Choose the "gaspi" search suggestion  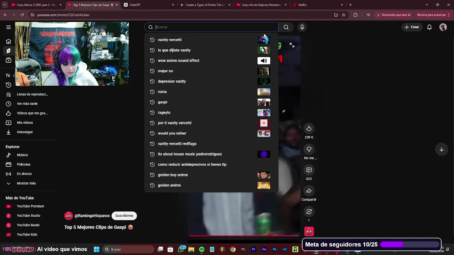click(x=211, y=102)
